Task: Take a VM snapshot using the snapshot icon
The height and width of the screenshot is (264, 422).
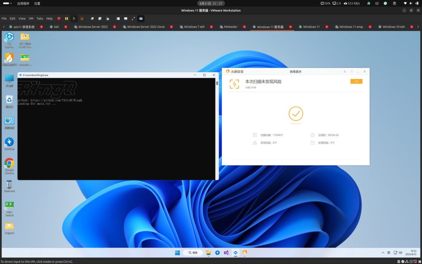Action: pos(92,19)
